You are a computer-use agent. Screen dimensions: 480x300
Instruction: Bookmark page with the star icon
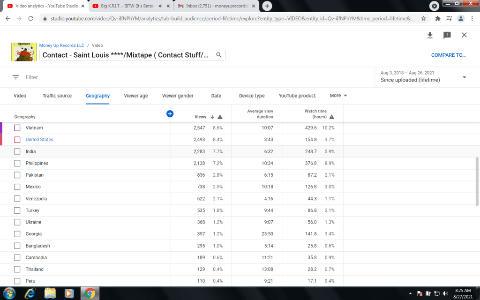coord(423,18)
